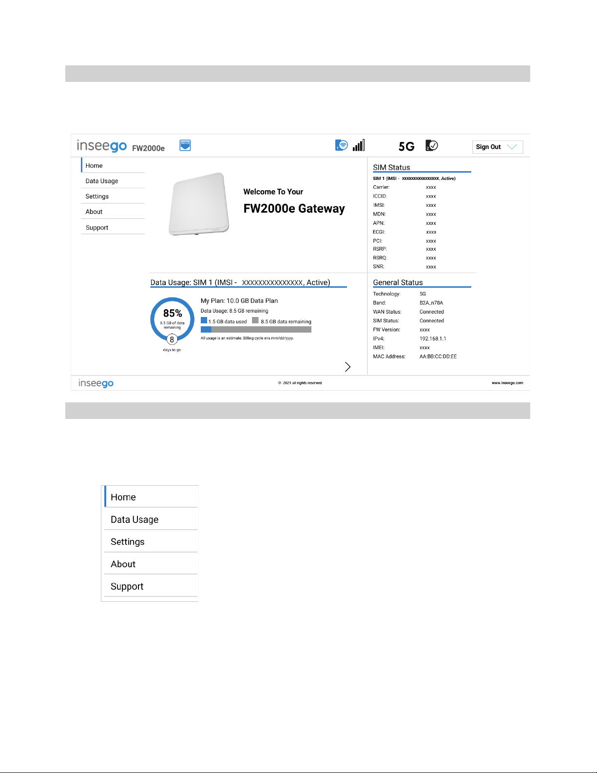
Task: Click the Data Usage: SIM 1 heading
Action: click(x=240, y=282)
